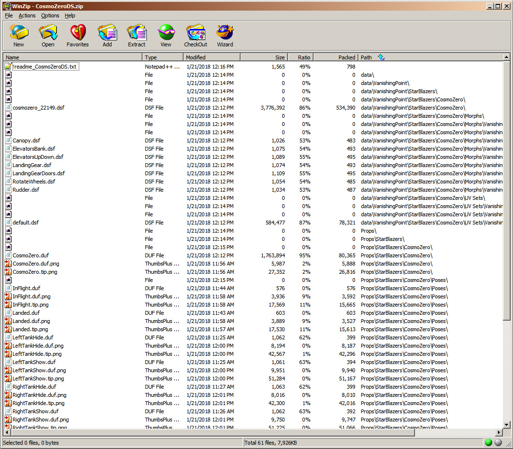Click the folder entry icon for path Props\

(9, 231)
